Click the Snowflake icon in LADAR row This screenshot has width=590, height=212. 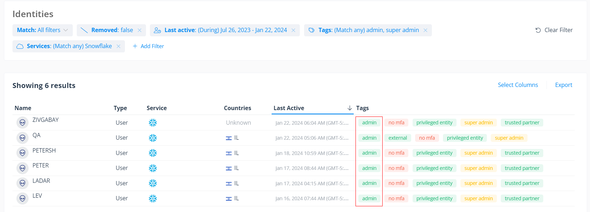click(153, 183)
